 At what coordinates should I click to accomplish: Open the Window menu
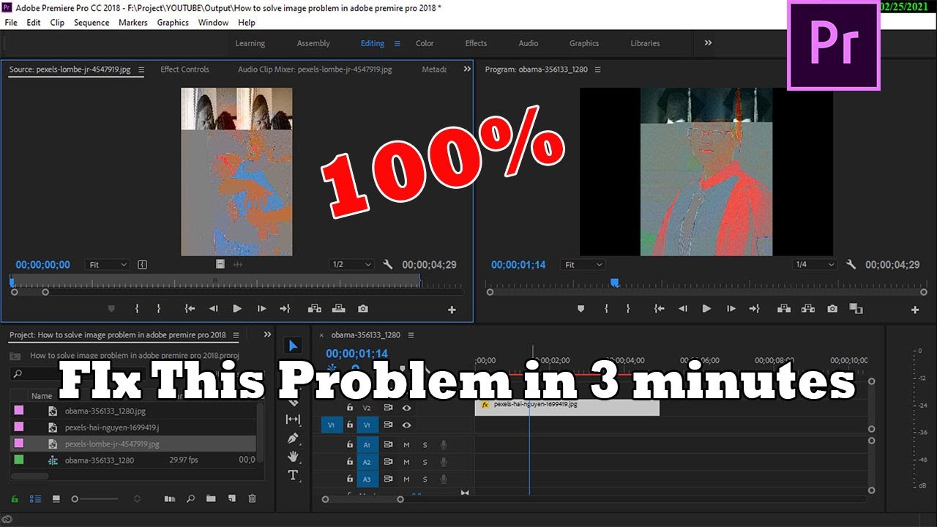click(x=214, y=23)
